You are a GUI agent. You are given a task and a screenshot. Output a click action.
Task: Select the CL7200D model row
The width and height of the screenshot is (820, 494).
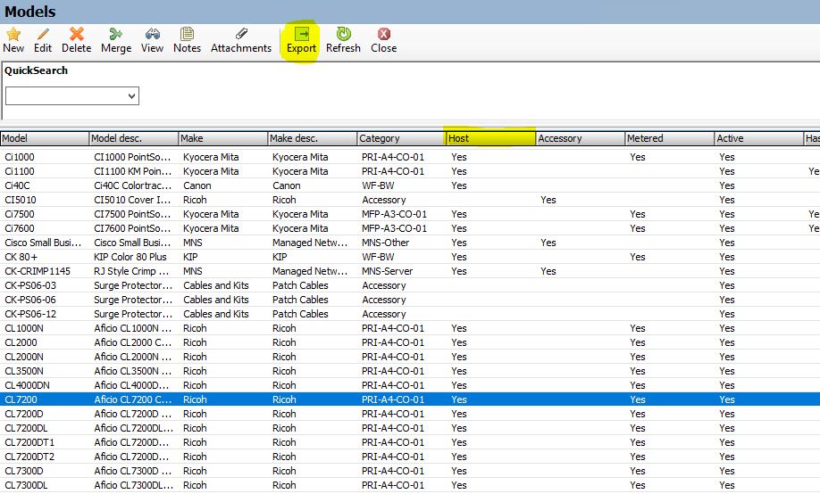pos(410,414)
